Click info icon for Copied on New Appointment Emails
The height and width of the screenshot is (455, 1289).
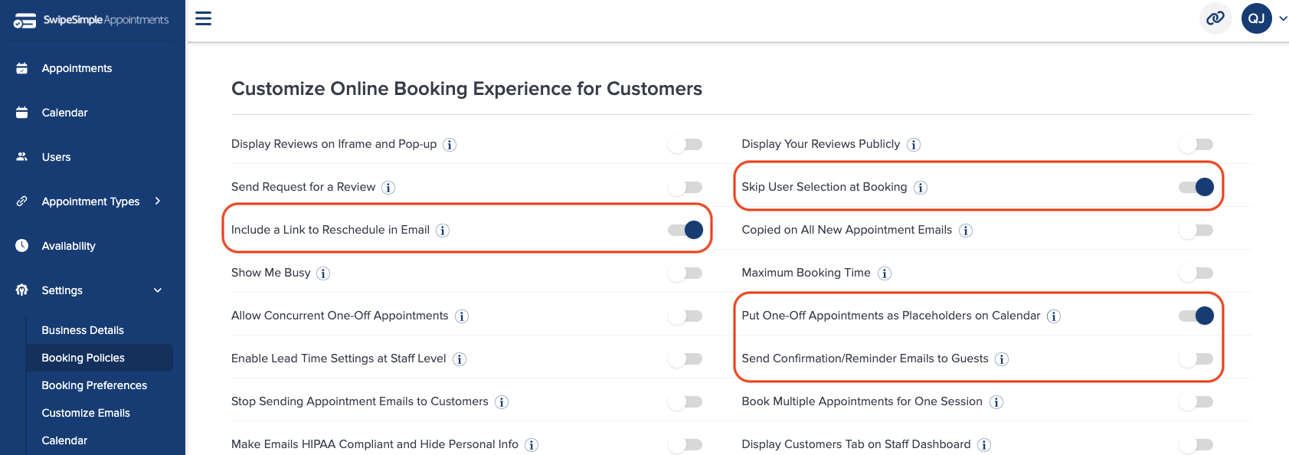click(x=966, y=231)
